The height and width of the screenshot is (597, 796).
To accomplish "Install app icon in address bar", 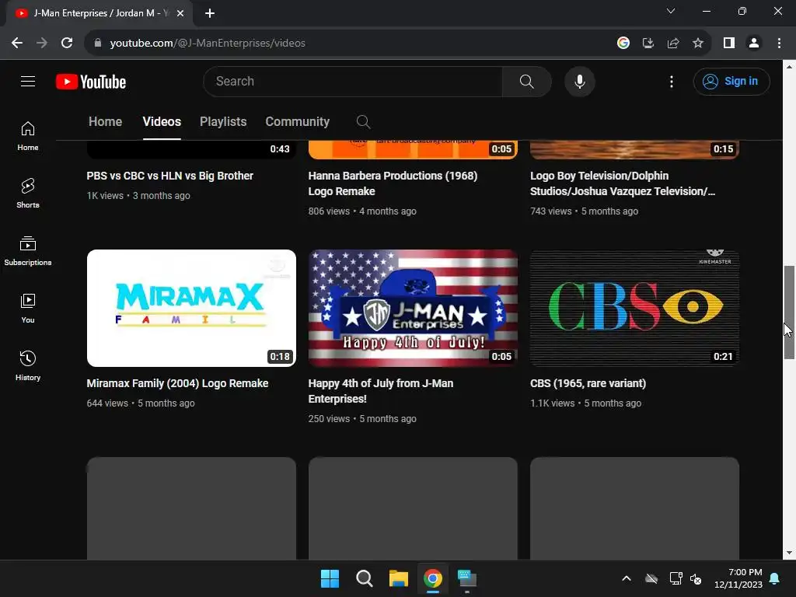I will click(648, 44).
